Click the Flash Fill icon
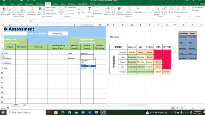This screenshot has width=205, height=115. click(x=113, y=11)
